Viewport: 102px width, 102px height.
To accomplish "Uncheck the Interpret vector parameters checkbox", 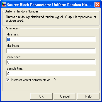I will click(8, 80).
